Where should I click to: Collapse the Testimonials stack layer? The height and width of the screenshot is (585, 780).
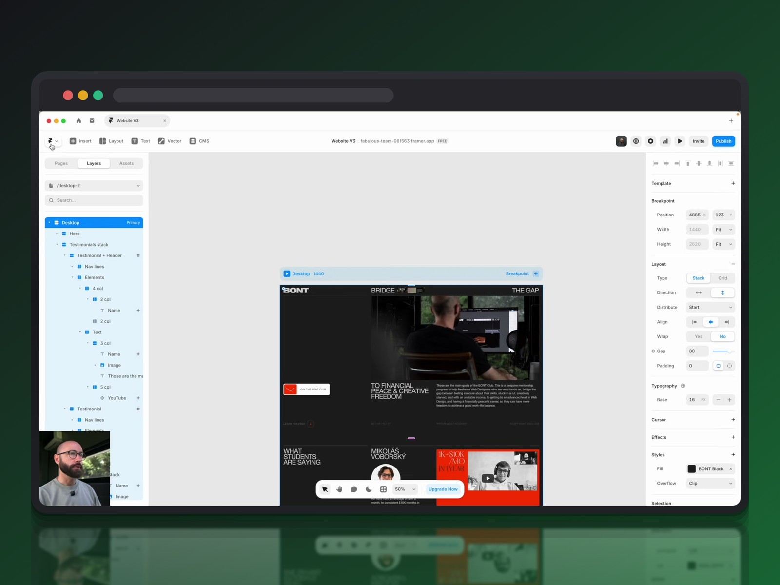point(57,245)
